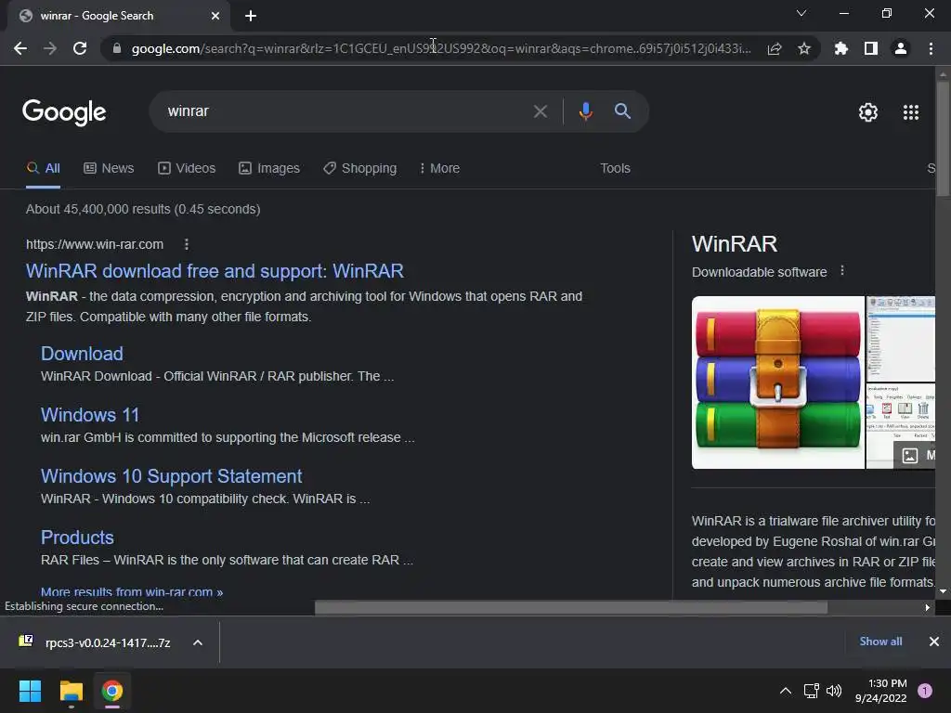Click the horizontal page scrollbar
Screen dimensions: 951x713
click(571, 607)
